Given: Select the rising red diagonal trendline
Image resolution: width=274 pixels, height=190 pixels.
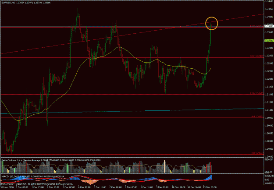Looking at the screenshot, I should pos(132,34).
